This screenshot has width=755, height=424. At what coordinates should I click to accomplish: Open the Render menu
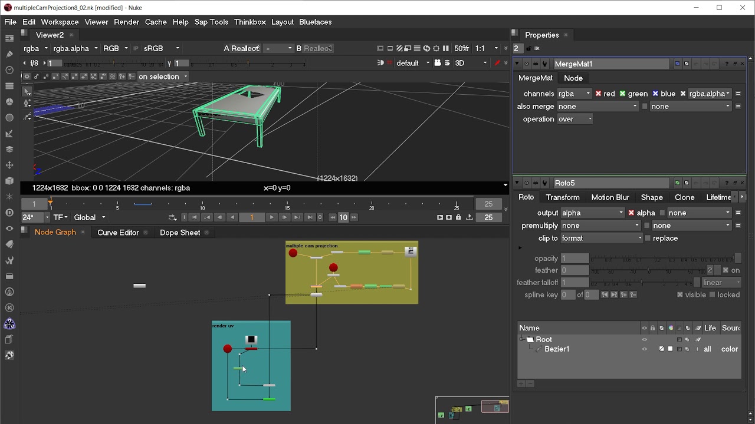point(126,22)
